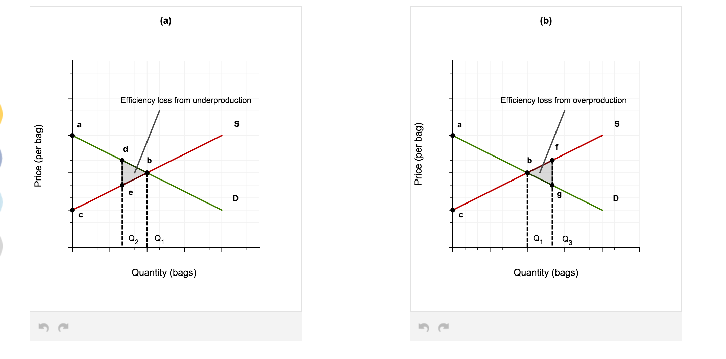The height and width of the screenshot is (359, 726).
Task: Select point c on graph (b)
Action: pyautogui.click(x=452, y=210)
